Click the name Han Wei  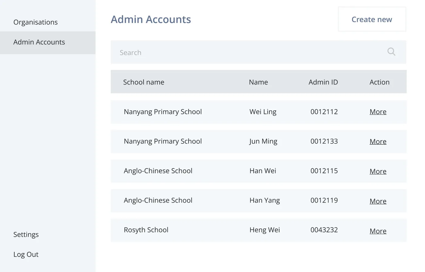pos(263,171)
